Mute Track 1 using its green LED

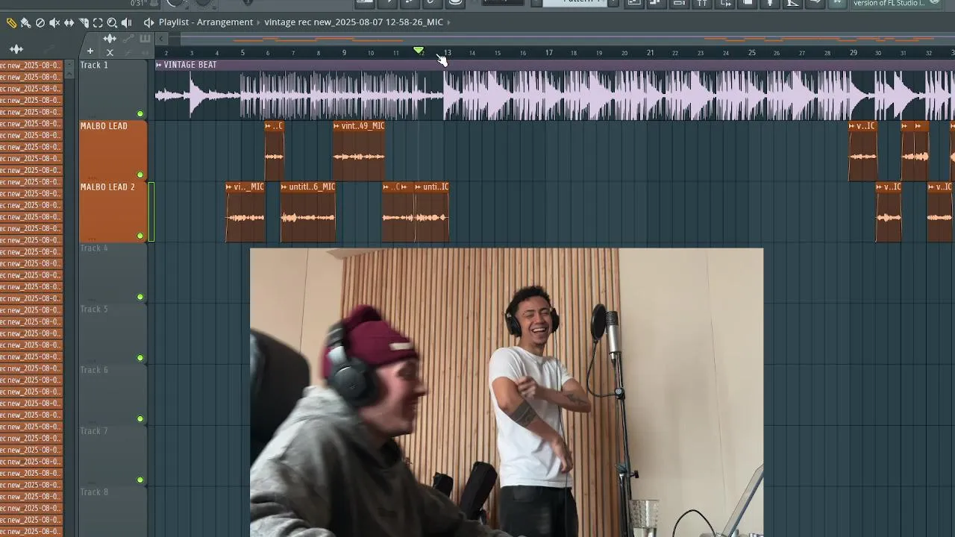pos(140,113)
